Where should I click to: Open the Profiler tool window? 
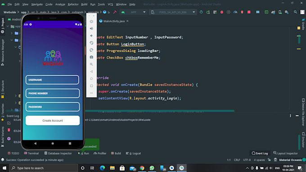(100, 153)
